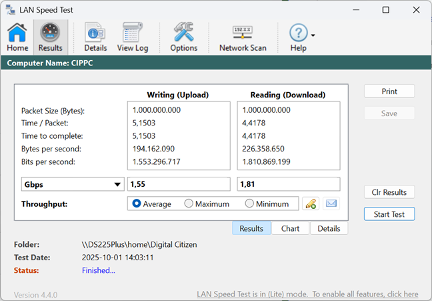432x301 pixels.
Task: Select the Maximum throughput option
Action: click(189, 204)
